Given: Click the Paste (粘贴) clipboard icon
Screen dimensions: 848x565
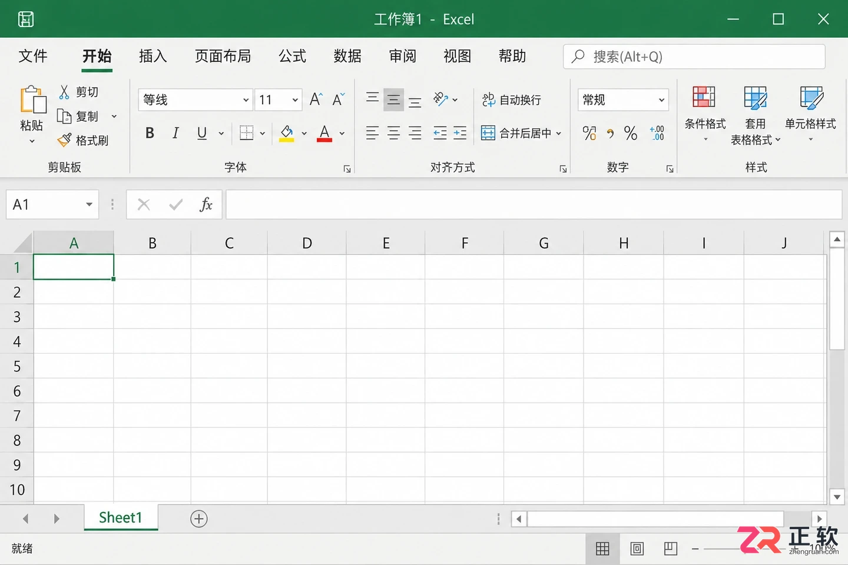Looking at the screenshot, I should [33, 99].
